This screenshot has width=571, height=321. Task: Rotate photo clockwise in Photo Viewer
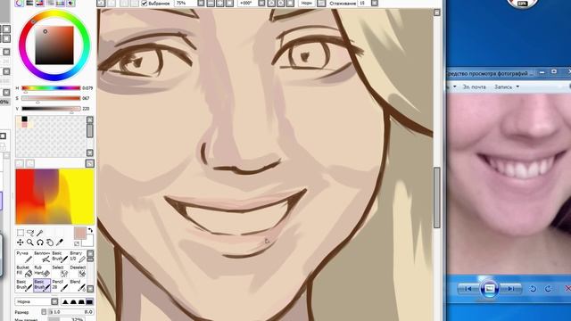548,289
